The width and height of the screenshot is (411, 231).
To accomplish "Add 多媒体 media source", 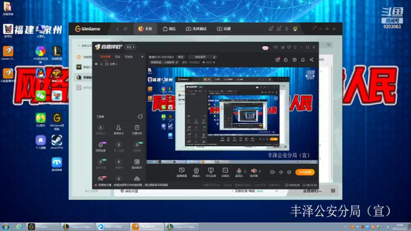I will [x=225, y=172].
